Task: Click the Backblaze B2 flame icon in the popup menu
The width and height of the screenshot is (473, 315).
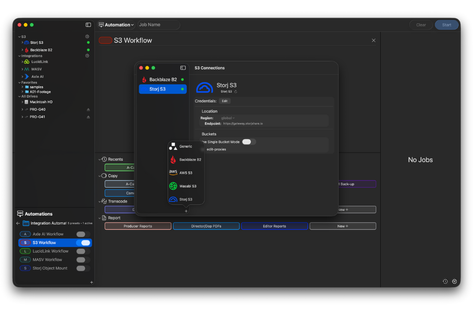Action: (173, 160)
